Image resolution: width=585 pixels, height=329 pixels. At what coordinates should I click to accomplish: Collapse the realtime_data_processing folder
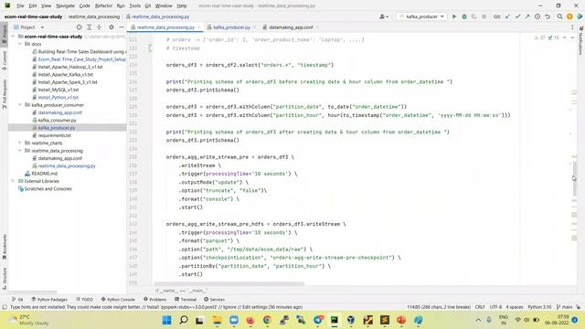[x=20, y=151]
